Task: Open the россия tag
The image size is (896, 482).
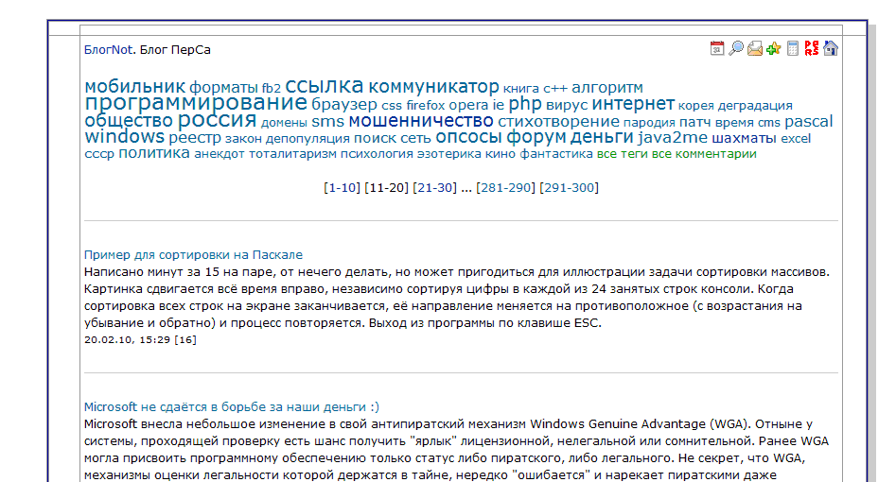Action: click(x=217, y=120)
